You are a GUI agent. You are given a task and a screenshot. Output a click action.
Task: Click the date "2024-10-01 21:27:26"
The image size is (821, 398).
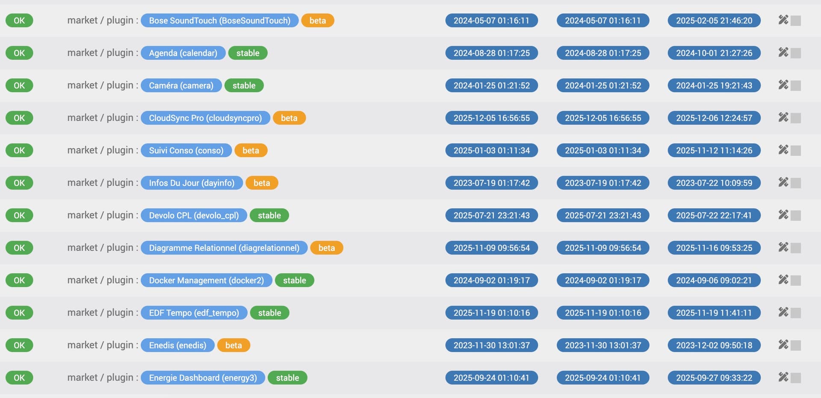coord(714,53)
